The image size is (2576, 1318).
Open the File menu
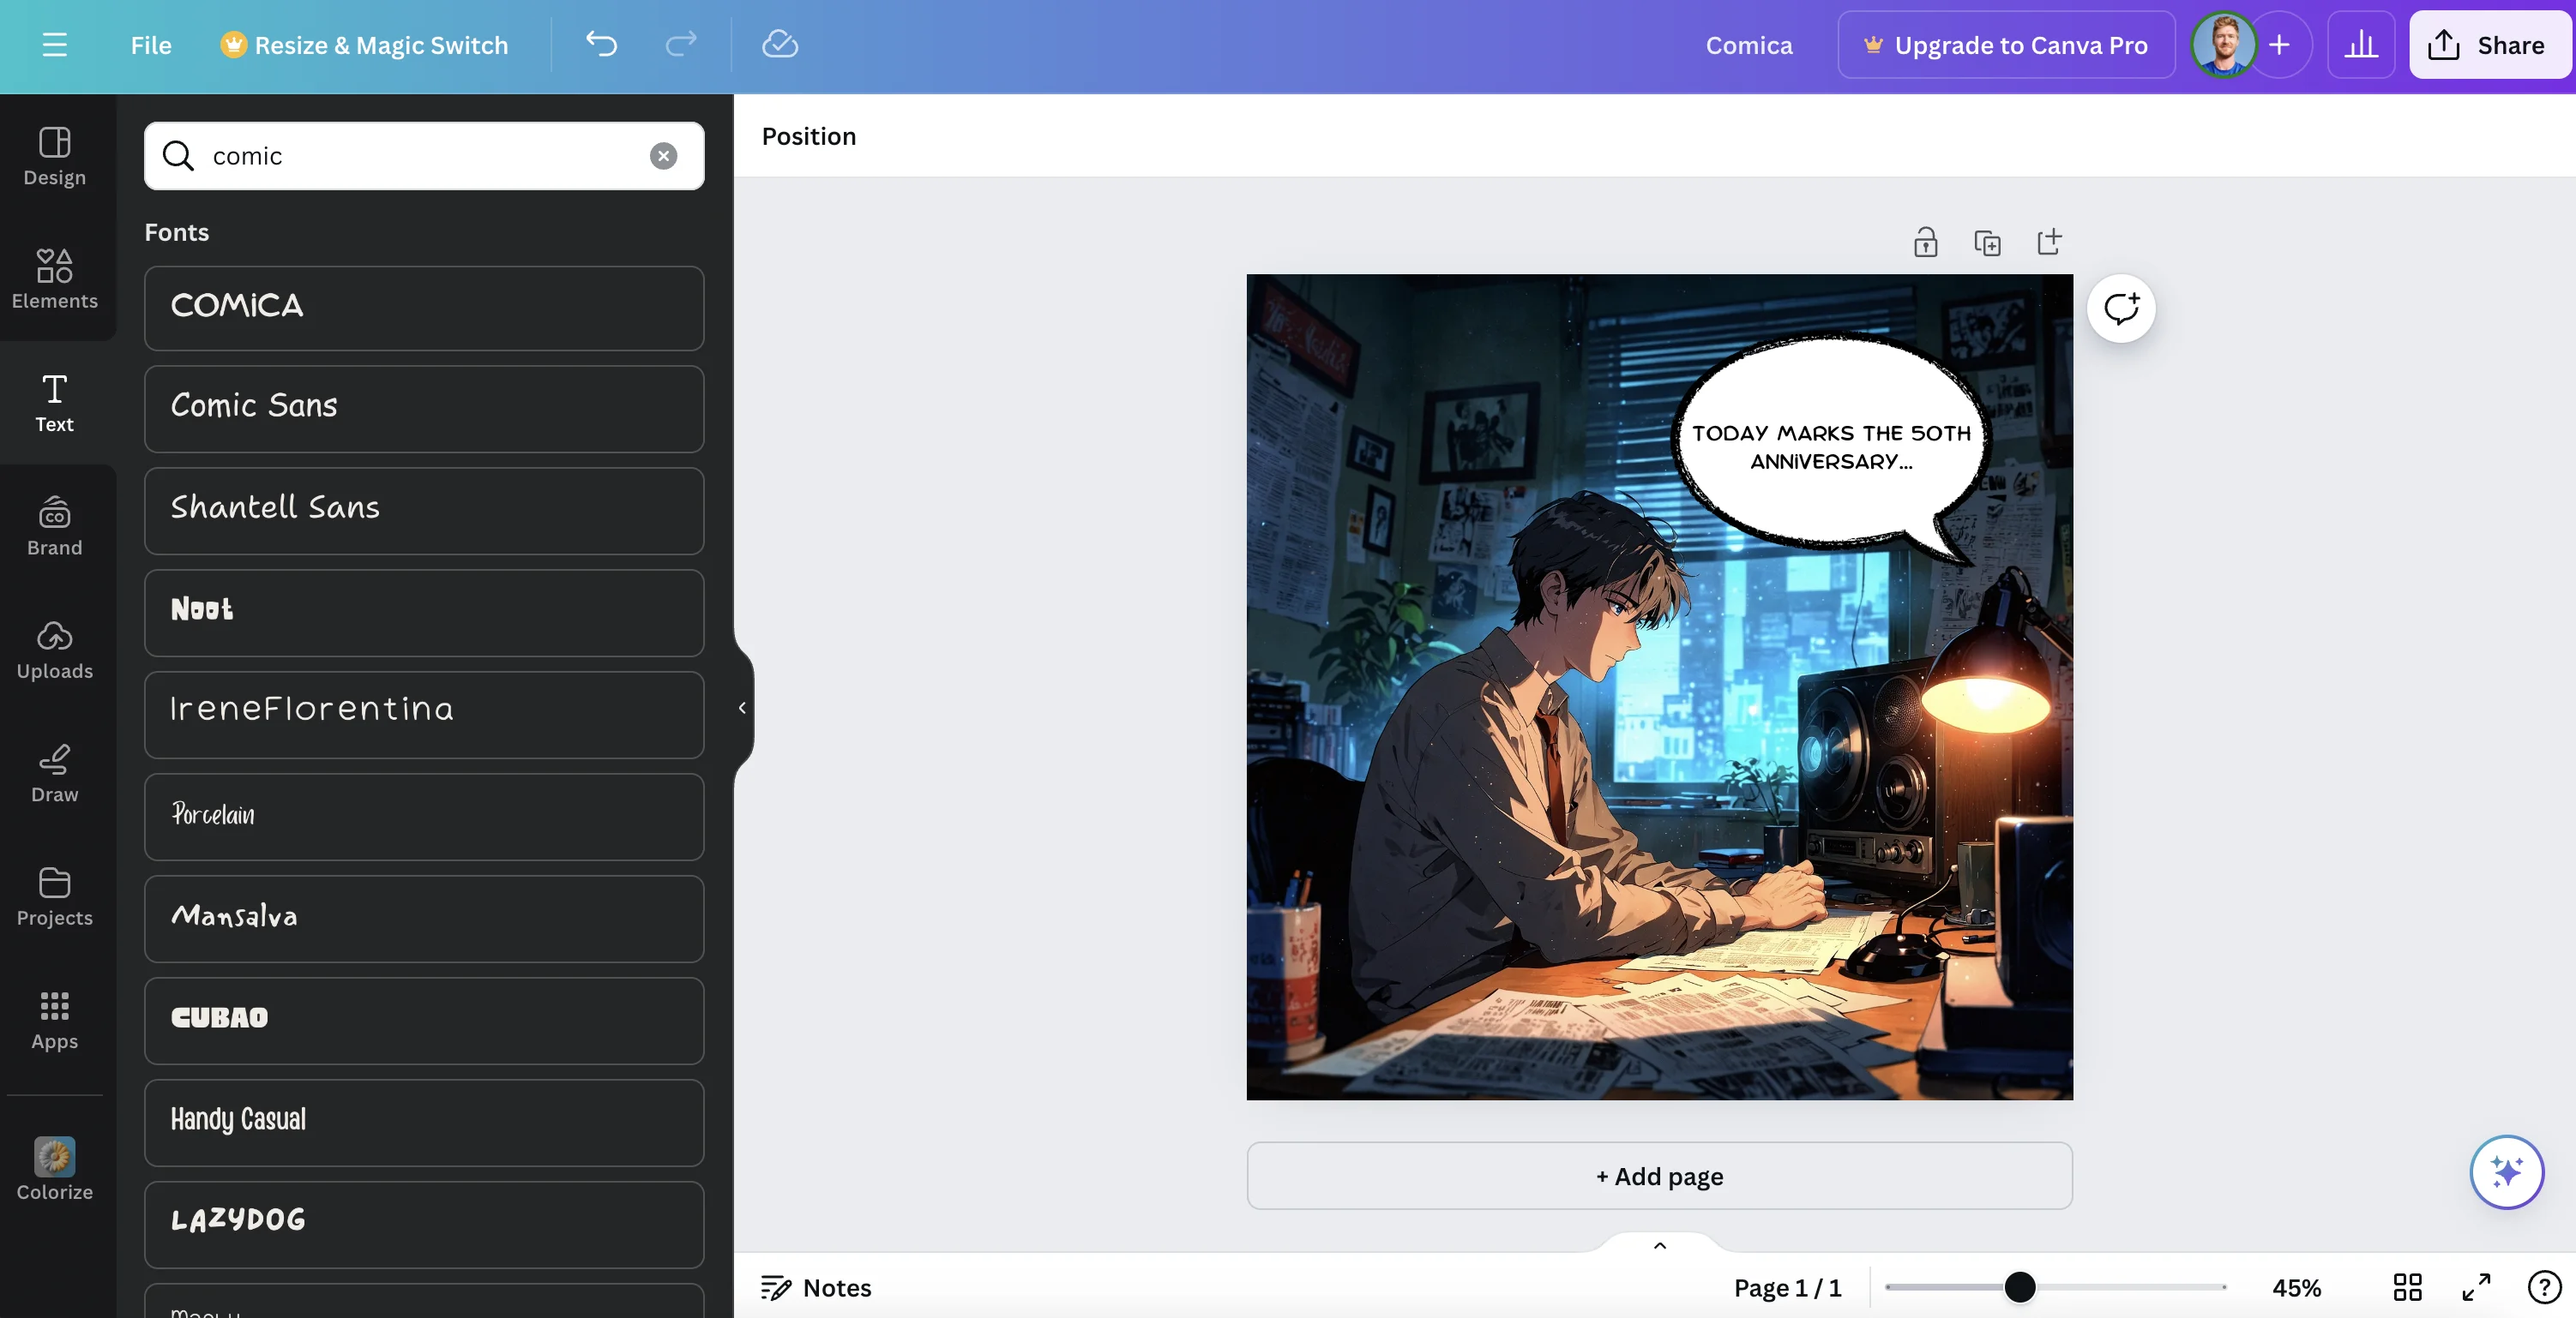[x=151, y=44]
